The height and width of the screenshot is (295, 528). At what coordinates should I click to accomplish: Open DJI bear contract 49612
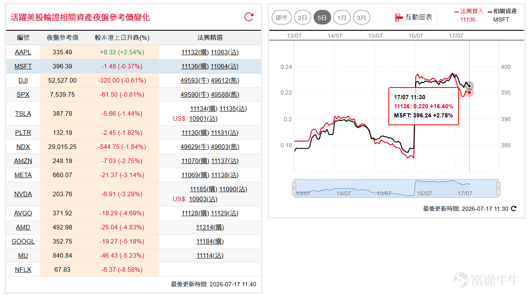[x=225, y=80]
